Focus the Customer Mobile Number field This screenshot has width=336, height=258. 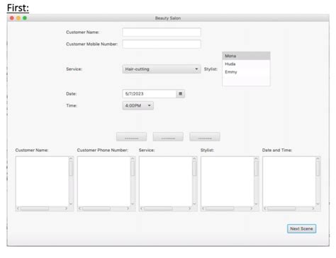click(162, 44)
